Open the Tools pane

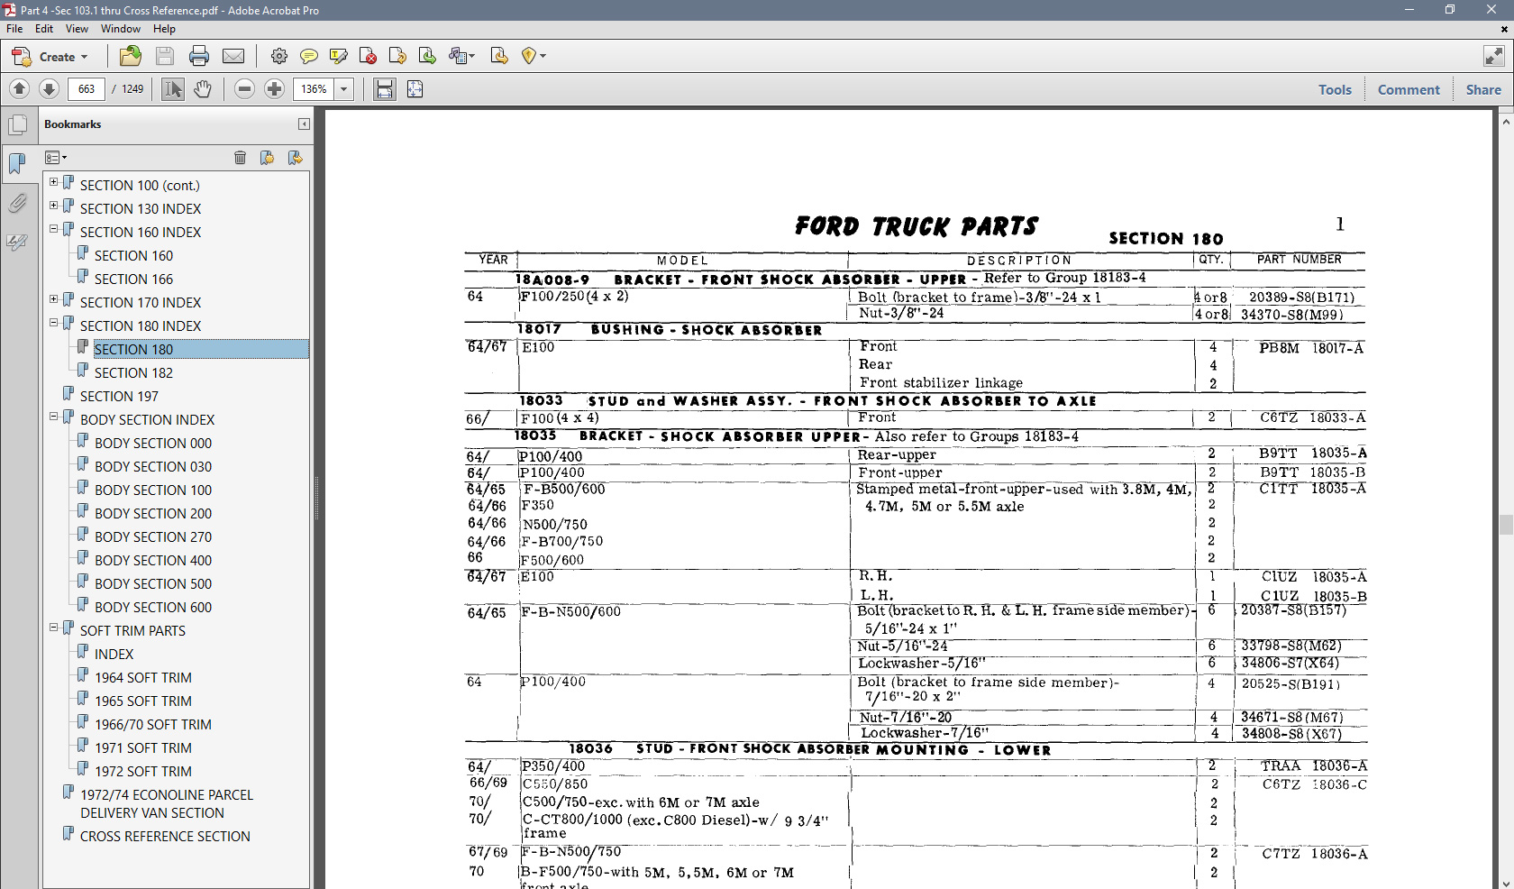[x=1335, y=89]
